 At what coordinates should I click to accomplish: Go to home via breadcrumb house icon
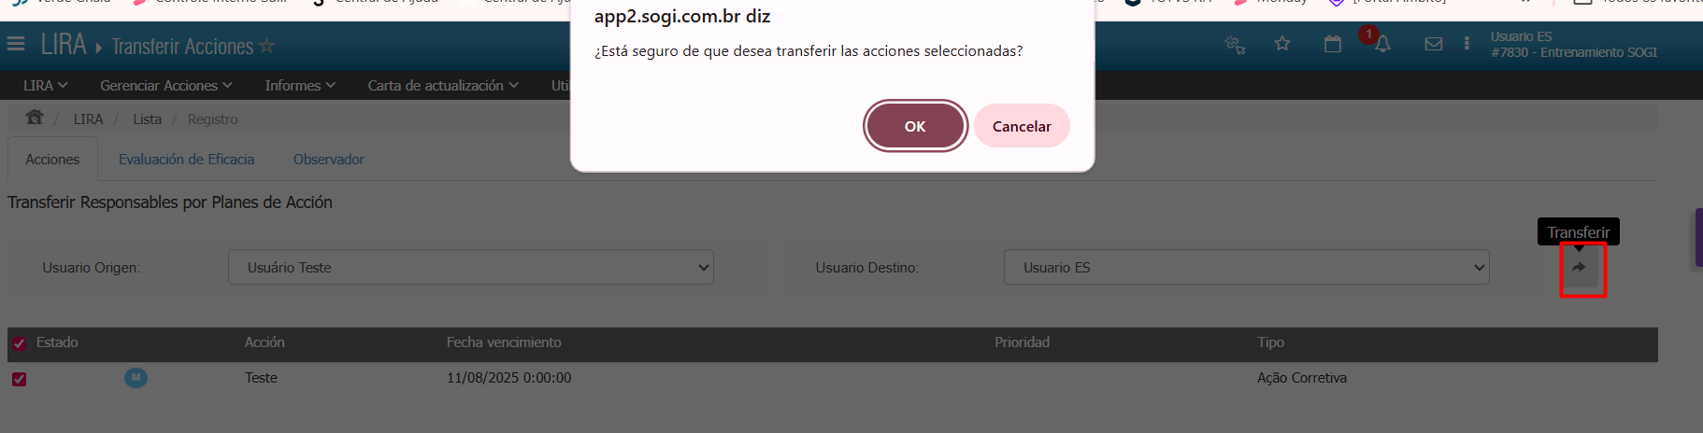[35, 118]
